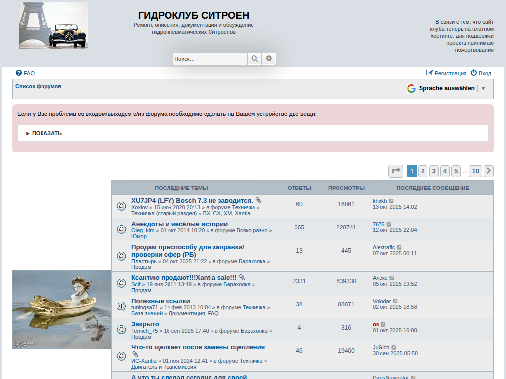Image resolution: width=506 pixels, height=379 pixels.
Task: Click the FAQ question mark icon
Action: 19,73
